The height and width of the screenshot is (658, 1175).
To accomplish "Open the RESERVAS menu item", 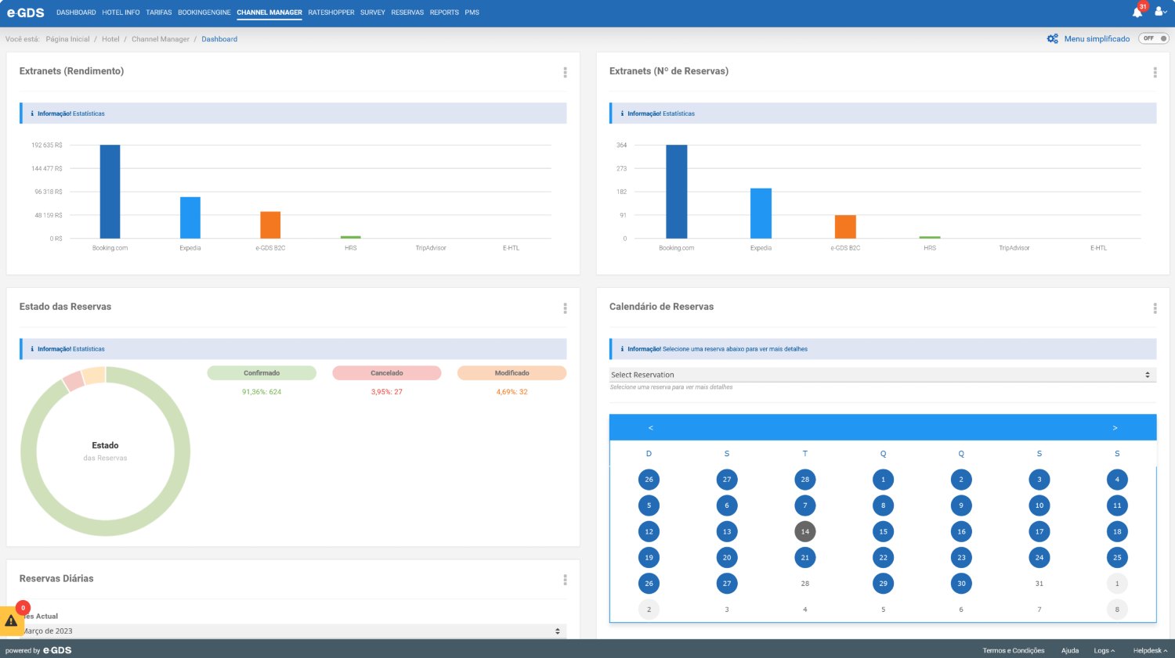I will (x=407, y=13).
